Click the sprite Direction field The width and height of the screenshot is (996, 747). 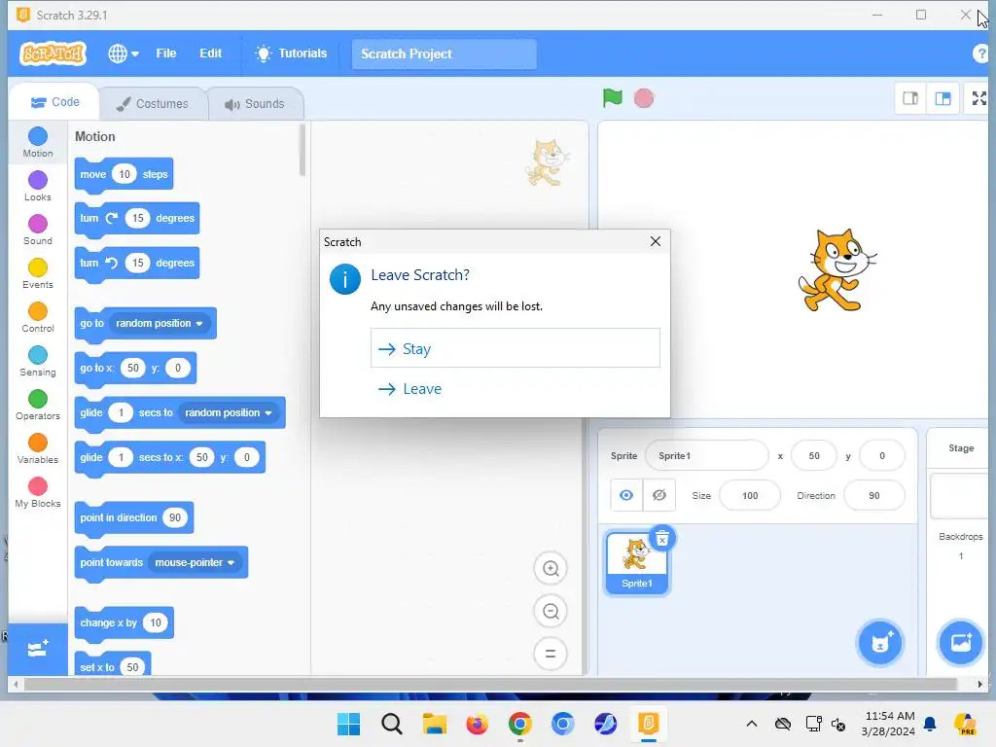874,495
